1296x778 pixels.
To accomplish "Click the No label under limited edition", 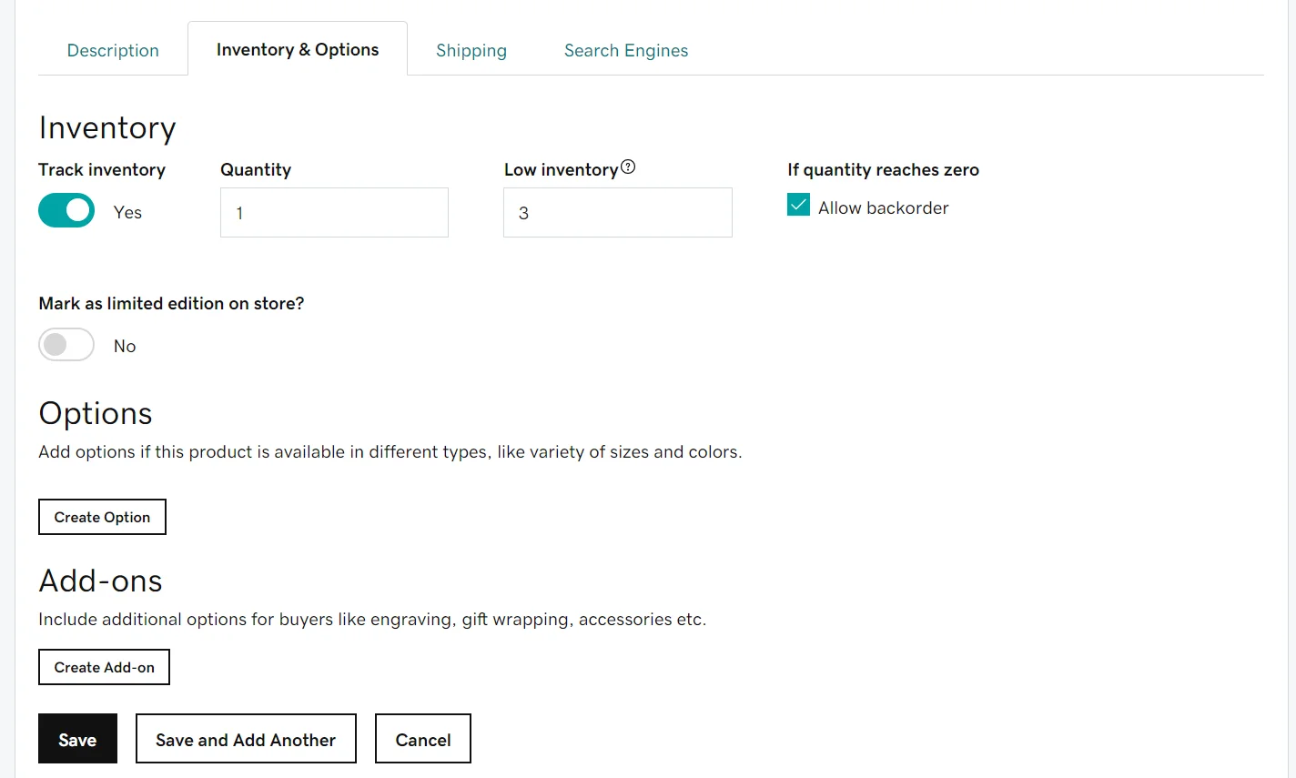I will pos(124,346).
